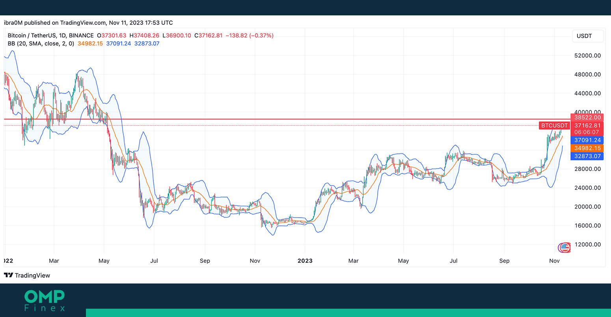Click the 48000.00 price axis label

click(587, 75)
